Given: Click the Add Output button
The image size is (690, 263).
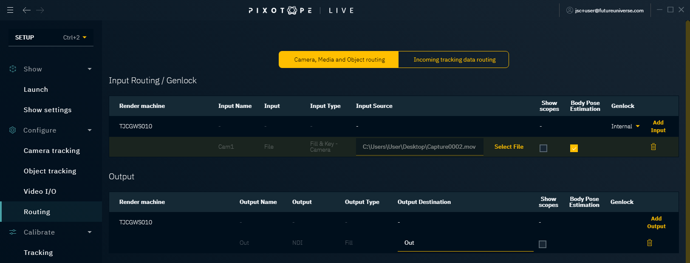Looking at the screenshot, I should click(656, 222).
